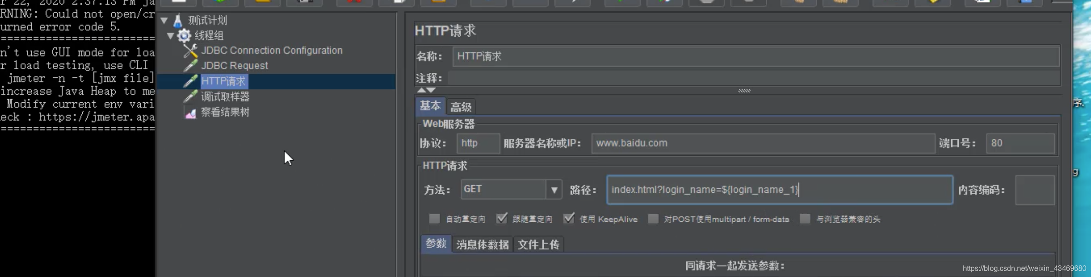This screenshot has width=1091, height=277.
Task: Click terminal line starting 'eck : https://jmeter.apa'
Action: tap(78, 117)
